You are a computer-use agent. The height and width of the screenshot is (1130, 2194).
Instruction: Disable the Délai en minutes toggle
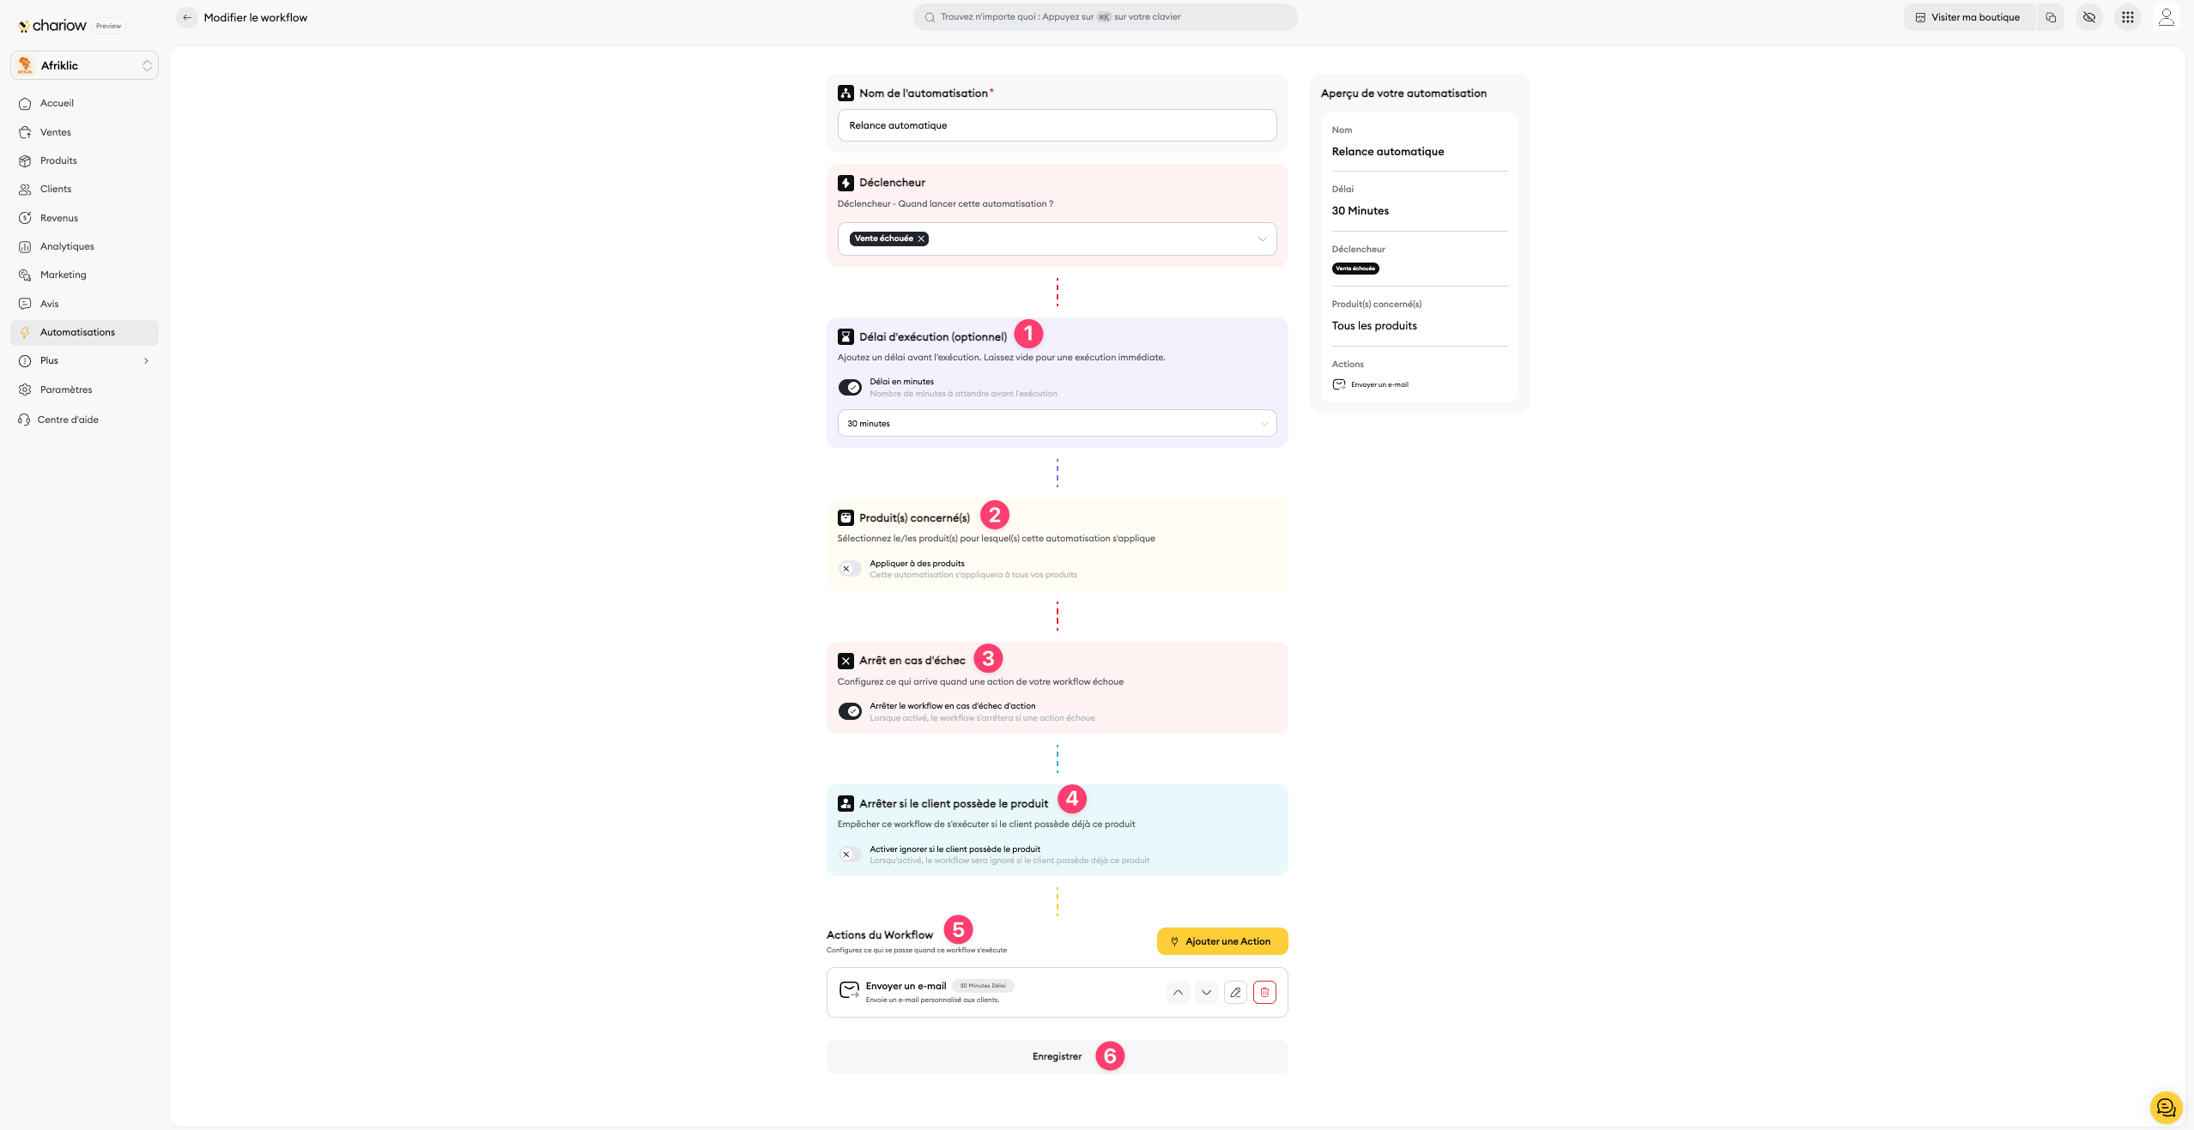tap(850, 388)
